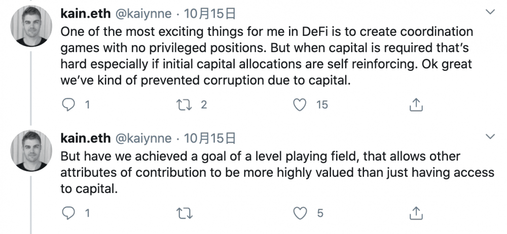Share the first tweet via share icon

415,105
